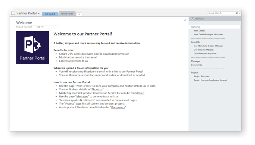Click the Add Page plus icon
Viewport: 255px width, 145px height.
pyautogui.click(x=192, y=19)
